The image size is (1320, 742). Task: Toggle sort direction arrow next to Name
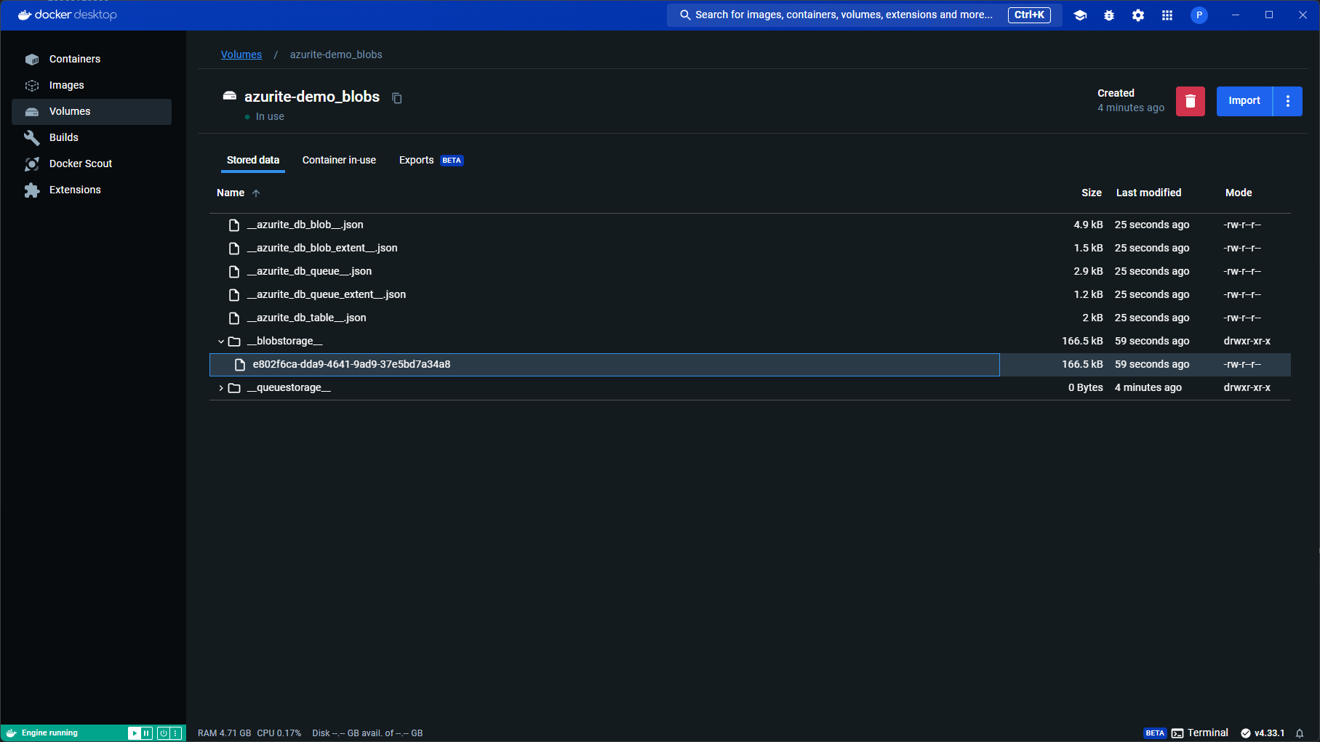tap(256, 193)
